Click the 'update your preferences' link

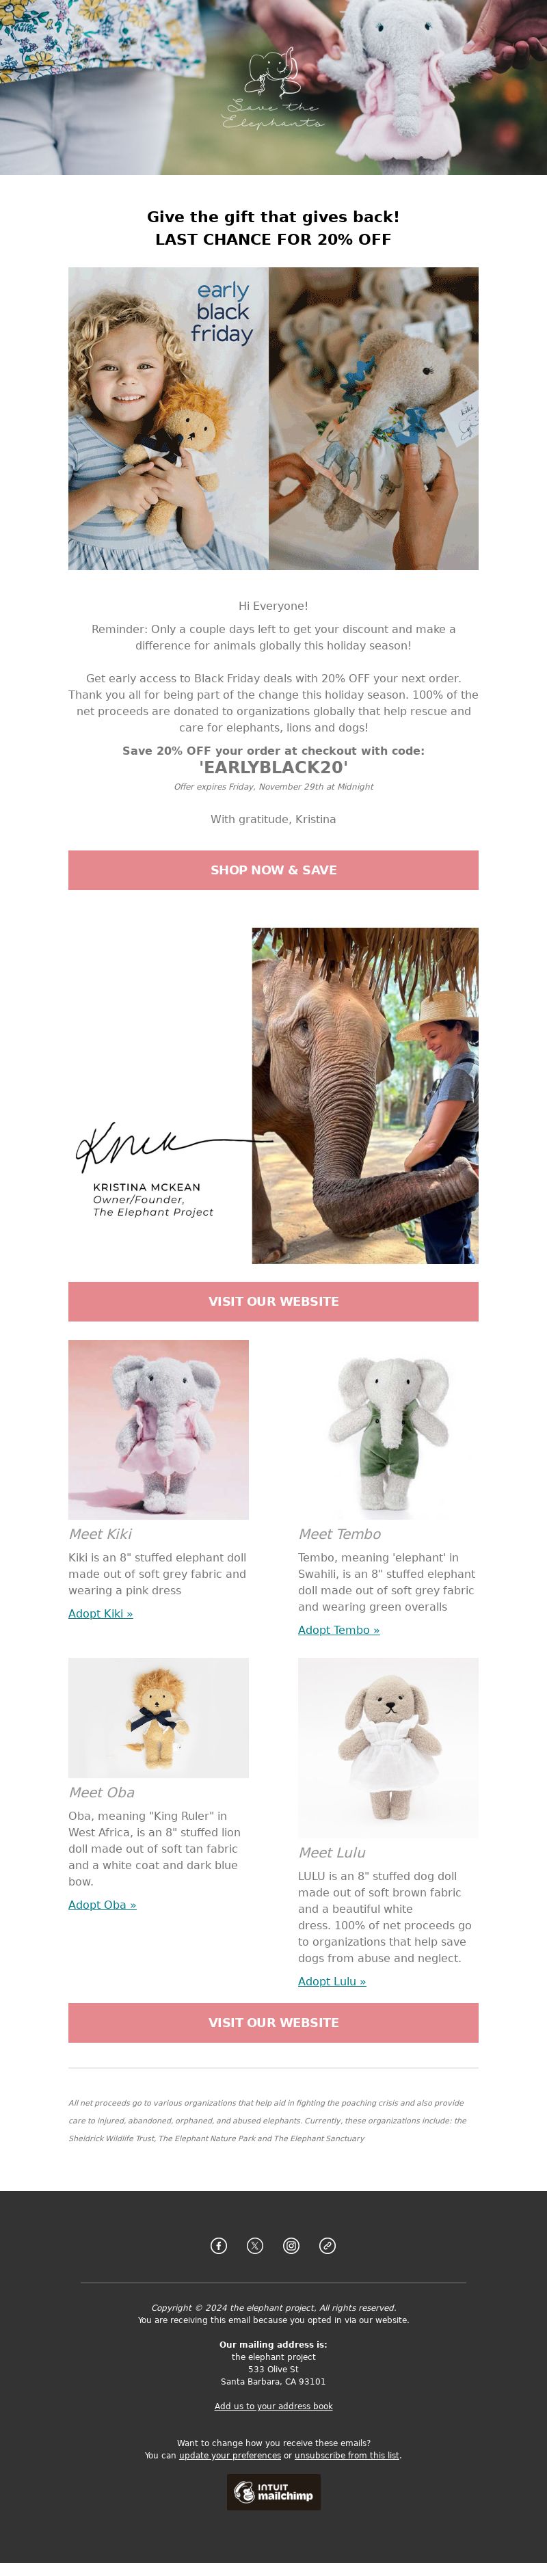click(229, 2454)
